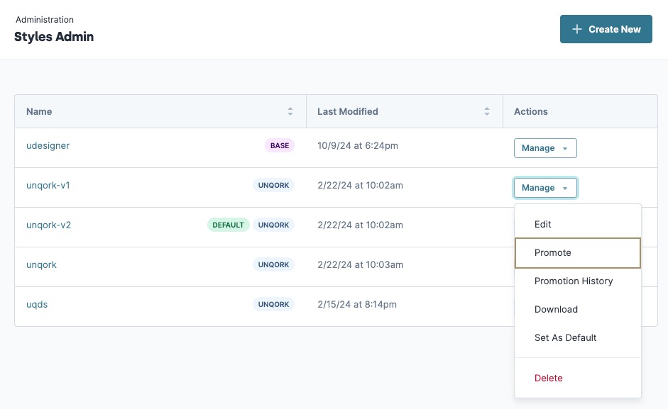Open the unqork style link
Image resolution: width=668 pixels, height=409 pixels.
point(41,264)
